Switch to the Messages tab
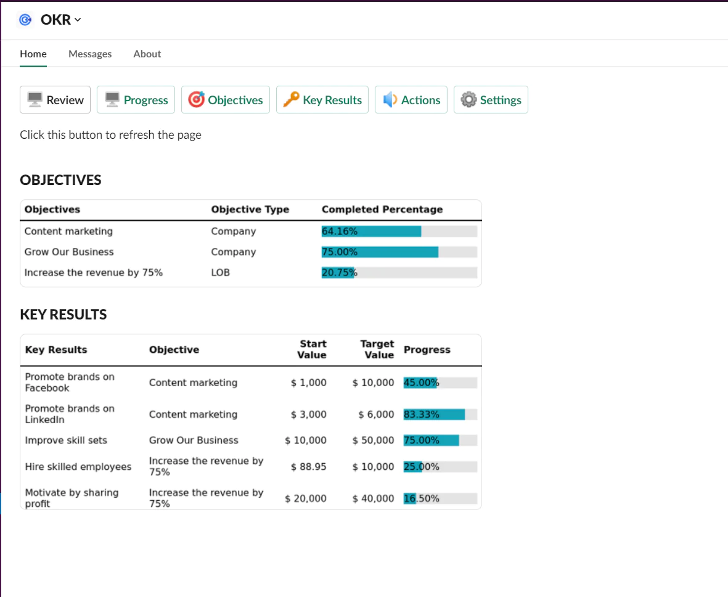728x597 pixels. point(90,54)
